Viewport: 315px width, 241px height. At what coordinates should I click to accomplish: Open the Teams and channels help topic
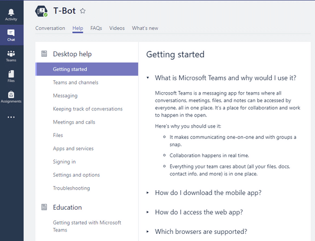coord(76,82)
